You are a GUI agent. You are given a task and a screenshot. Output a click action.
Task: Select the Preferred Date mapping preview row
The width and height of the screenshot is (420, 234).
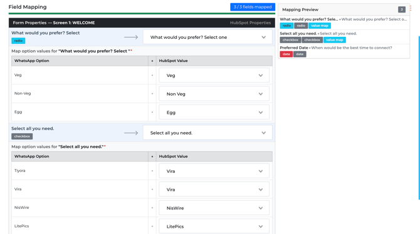344,51
